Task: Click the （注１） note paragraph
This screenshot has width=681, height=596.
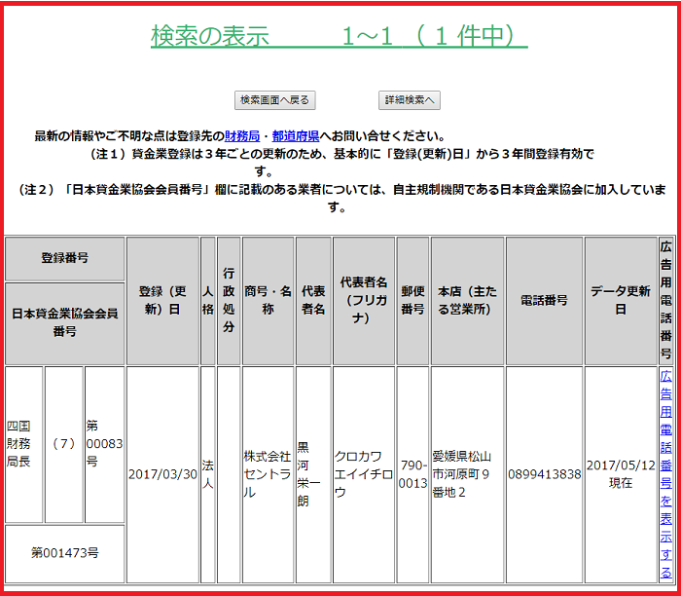Action: (341, 163)
